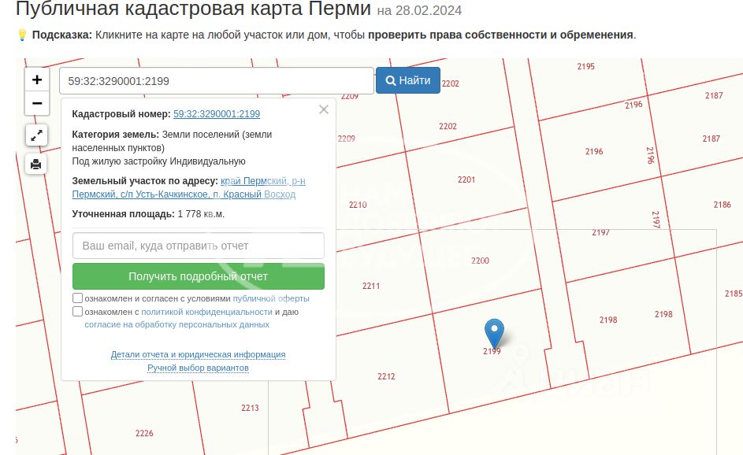This screenshot has height=455, width=743.
Task: Click the Получить подробный отчет button
Action: point(199,276)
